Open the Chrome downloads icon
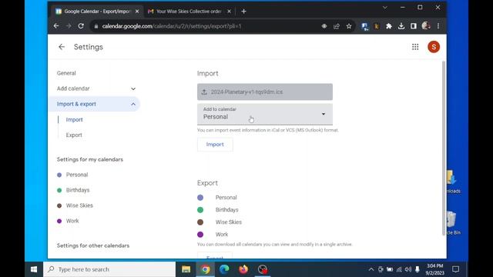 point(401,26)
